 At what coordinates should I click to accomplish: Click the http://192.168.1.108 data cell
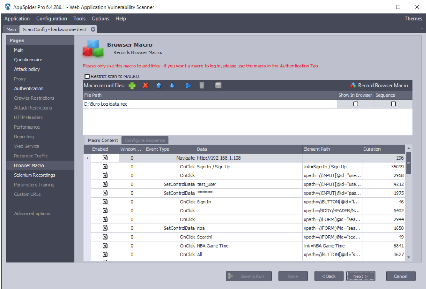249,158
